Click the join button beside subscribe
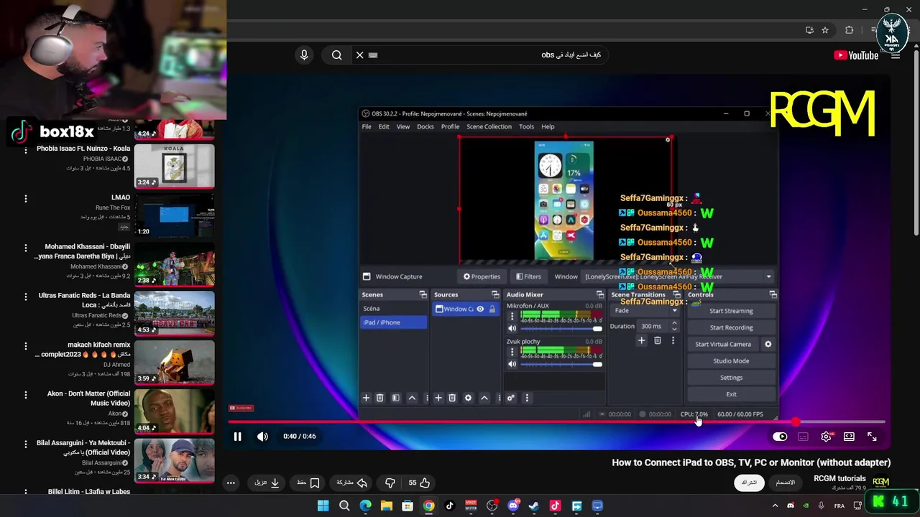 click(786, 483)
